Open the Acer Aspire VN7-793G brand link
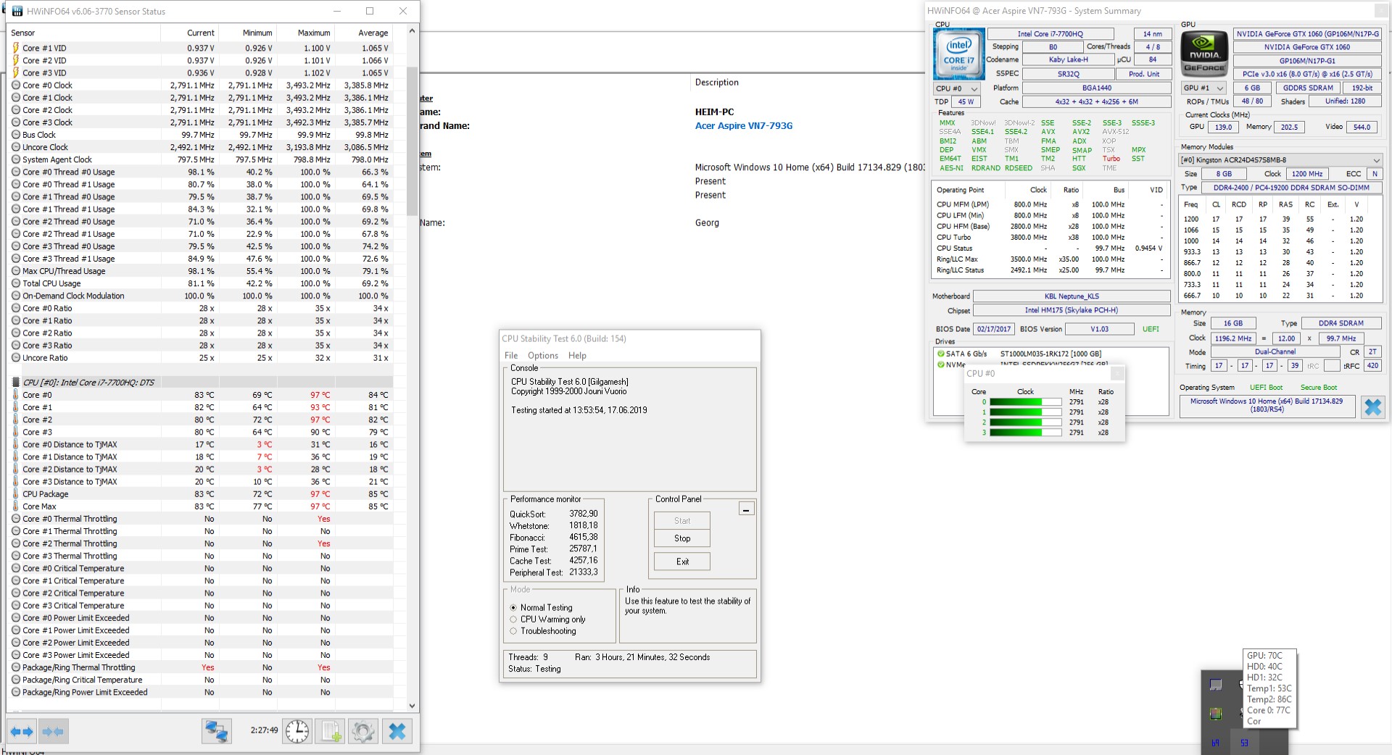 pyautogui.click(x=744, y=125)
